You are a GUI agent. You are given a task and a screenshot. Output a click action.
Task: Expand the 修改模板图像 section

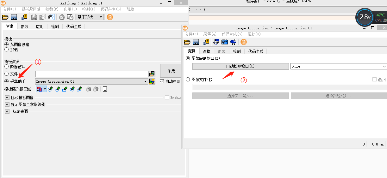[x=7, y=98]
